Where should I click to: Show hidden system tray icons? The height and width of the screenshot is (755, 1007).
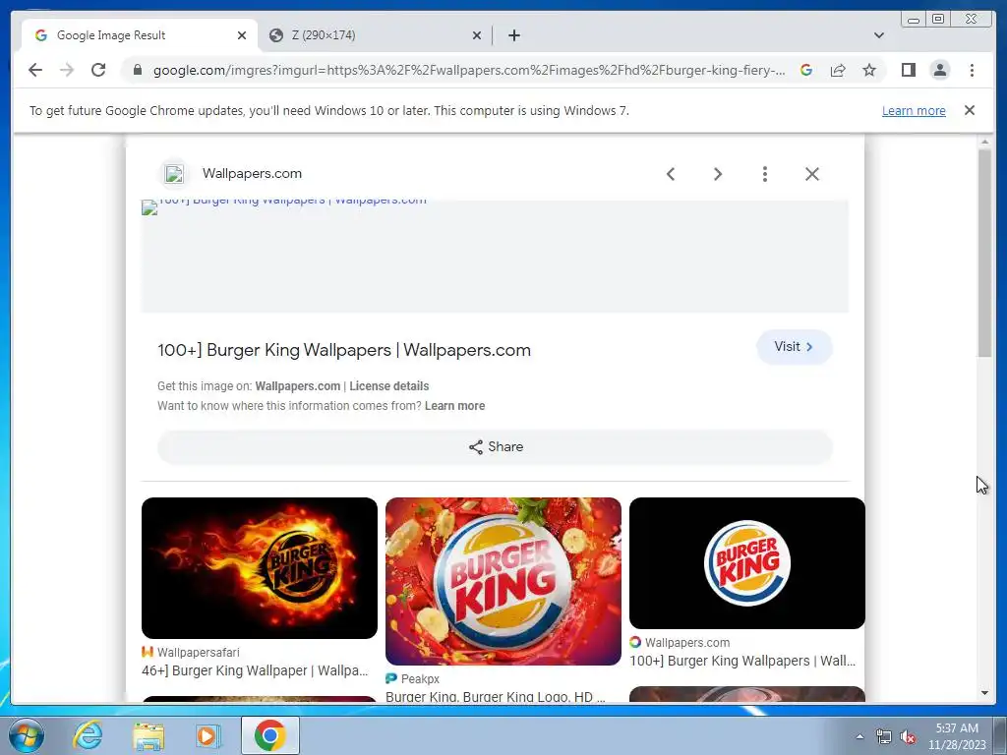859,736
